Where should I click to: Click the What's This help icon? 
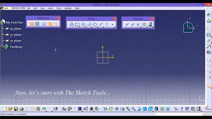55,109
